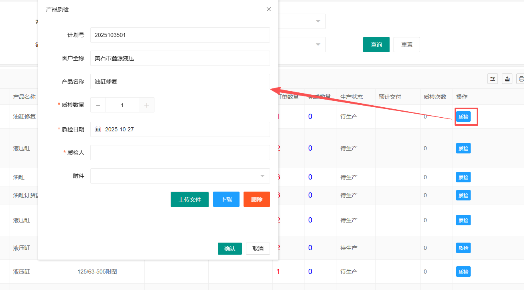Screen dimensions: 524x290
Task: Select the 质检日期 date field
Action: tap(185, 129)
